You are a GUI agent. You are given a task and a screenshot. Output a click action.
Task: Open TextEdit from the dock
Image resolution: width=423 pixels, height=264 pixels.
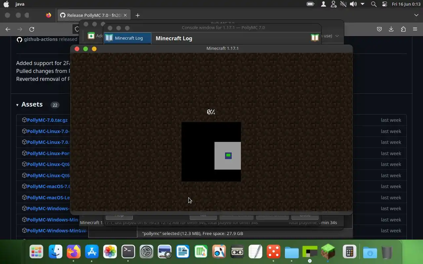point(255,252)
